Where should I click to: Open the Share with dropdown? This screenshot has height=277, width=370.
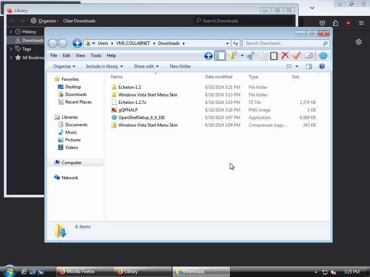coord(146,66)
